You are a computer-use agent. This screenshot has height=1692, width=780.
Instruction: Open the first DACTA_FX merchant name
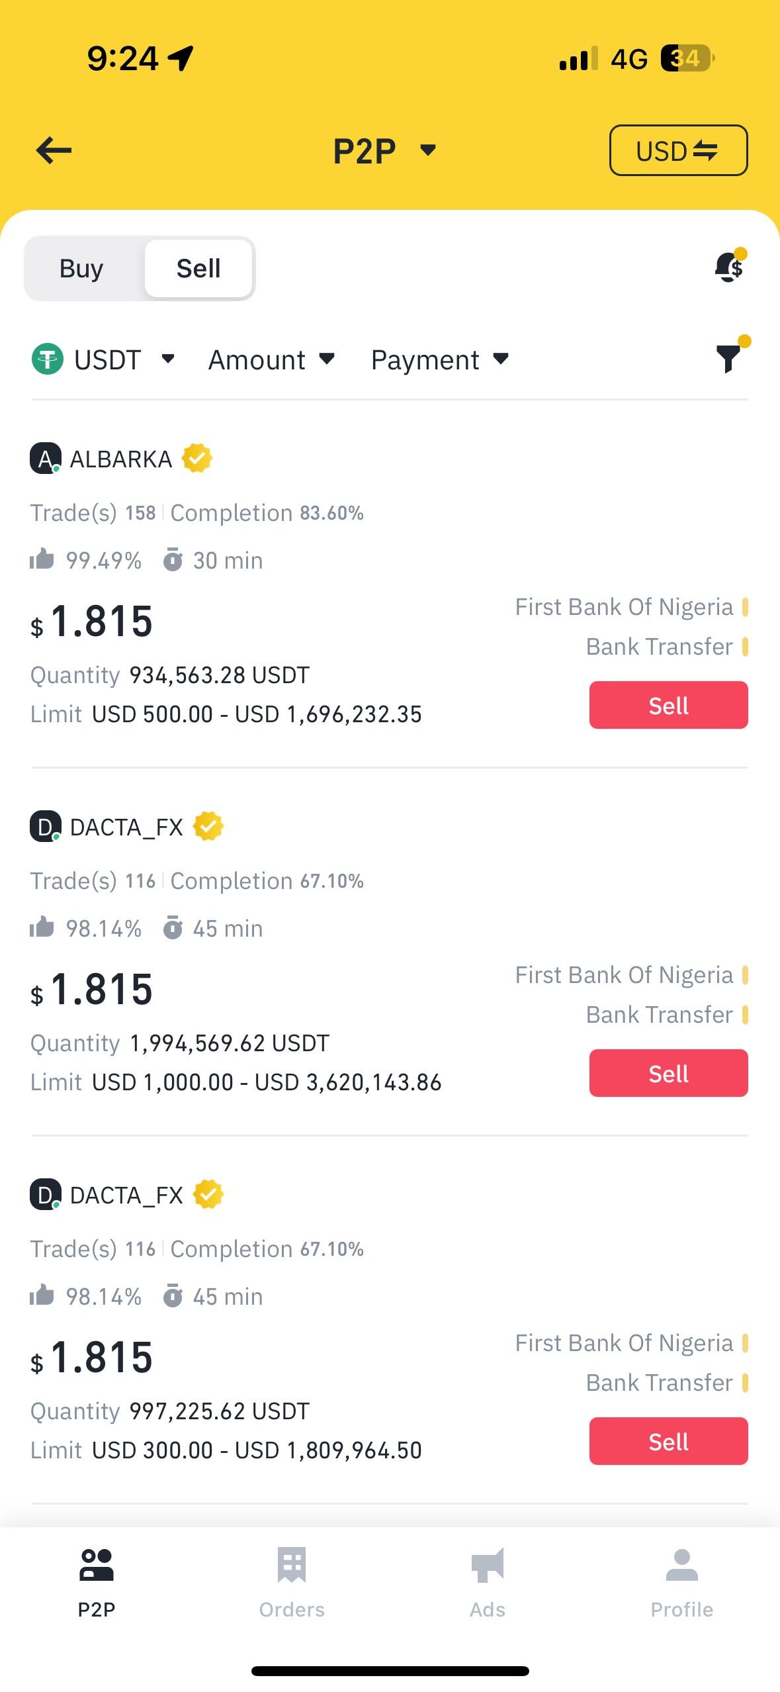pyautogui.click(x=126, y=827)
